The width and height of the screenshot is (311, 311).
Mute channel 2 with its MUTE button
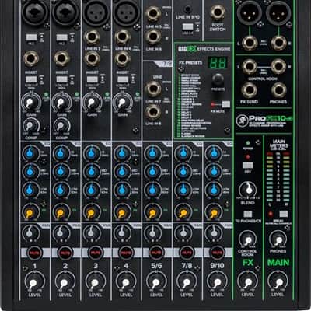65,253
